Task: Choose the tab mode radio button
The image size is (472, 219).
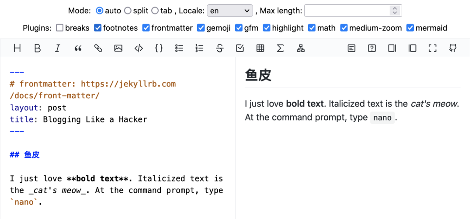Action: coord(155,10)
